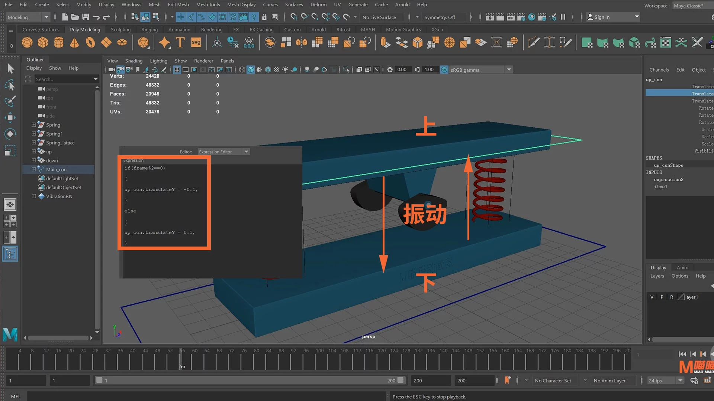Click the Undo arrow icon
This screenshot has width=714, height=401.
tap(96, 17)
